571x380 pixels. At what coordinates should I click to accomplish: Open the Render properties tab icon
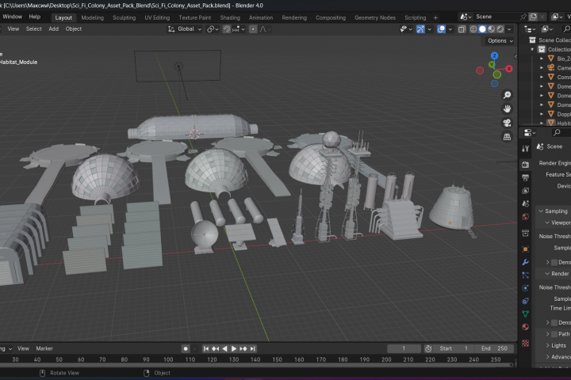[x=525, y=163]
